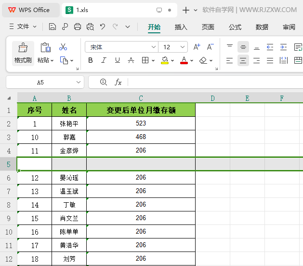Click the Select All corner triangle

[x=9, y=98]
